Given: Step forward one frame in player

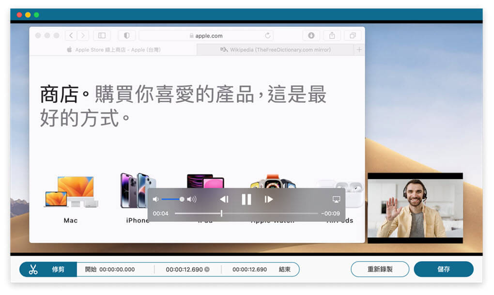Looking at the screenshot, I should pyautogui.click(x=269, y=199).
